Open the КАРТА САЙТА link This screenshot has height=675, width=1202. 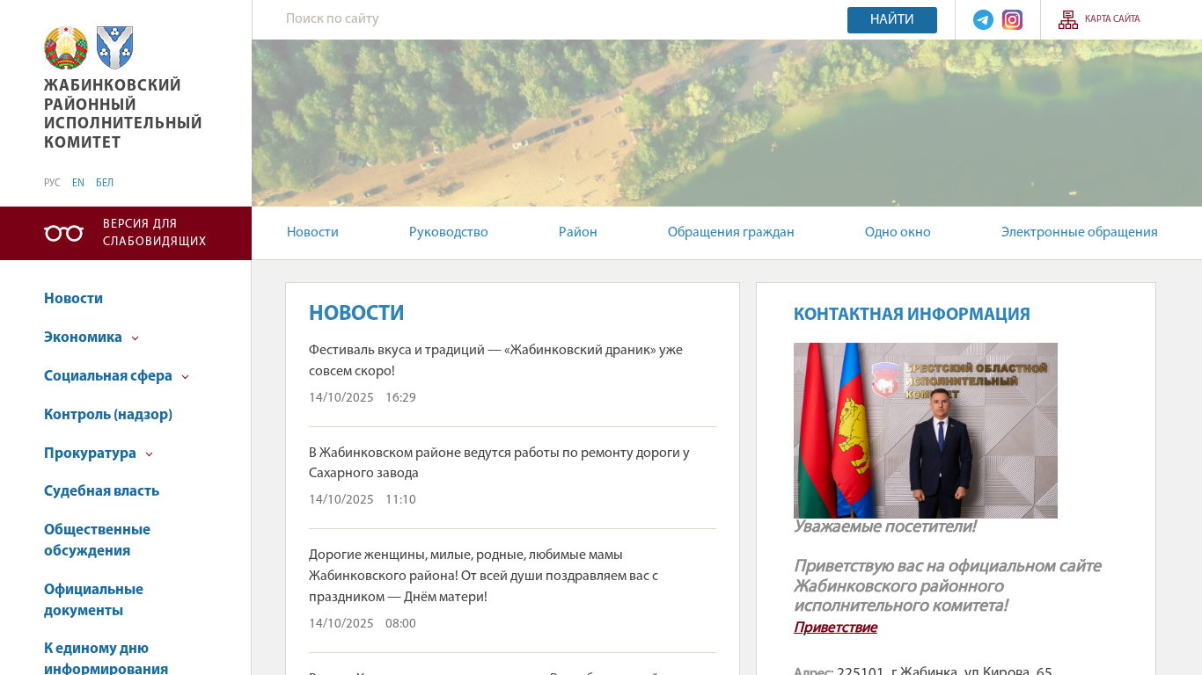pyautogui.click(x=1112, y=19)
